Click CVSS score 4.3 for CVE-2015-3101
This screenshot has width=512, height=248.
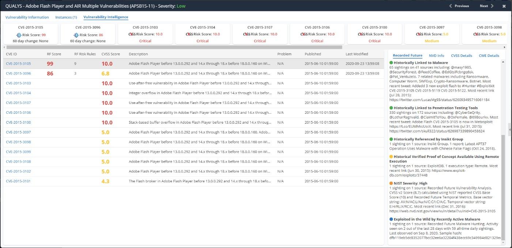click(x=106, y=181)
